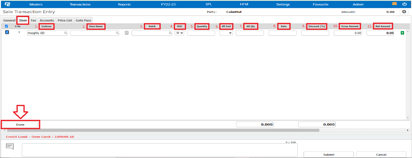Click the Cancel button

click(381, 154)
